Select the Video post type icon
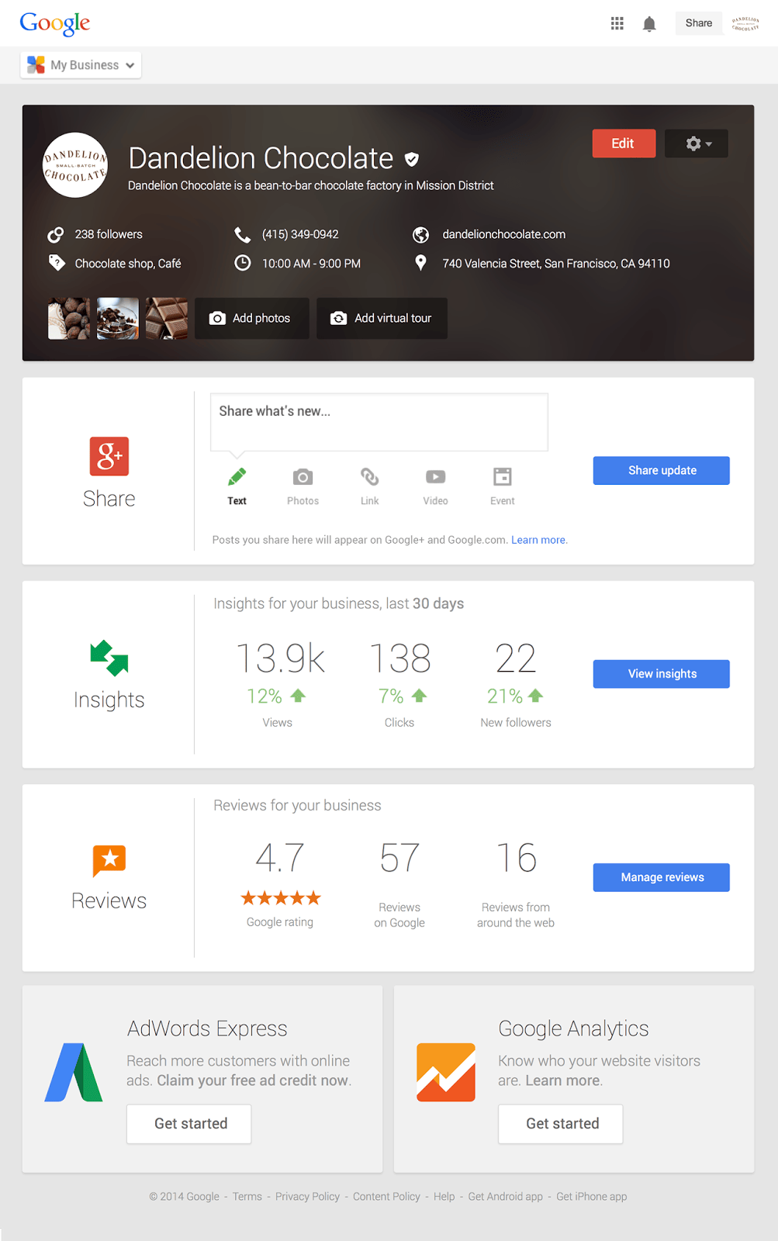The width and height of the screenshot is (778, 1241). pos(435,486)
